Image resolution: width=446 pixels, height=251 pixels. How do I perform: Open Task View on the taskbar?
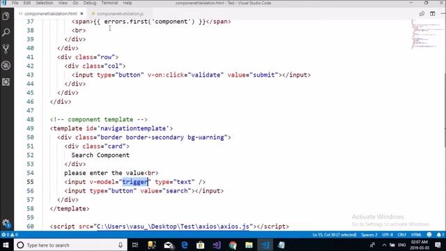135,245
